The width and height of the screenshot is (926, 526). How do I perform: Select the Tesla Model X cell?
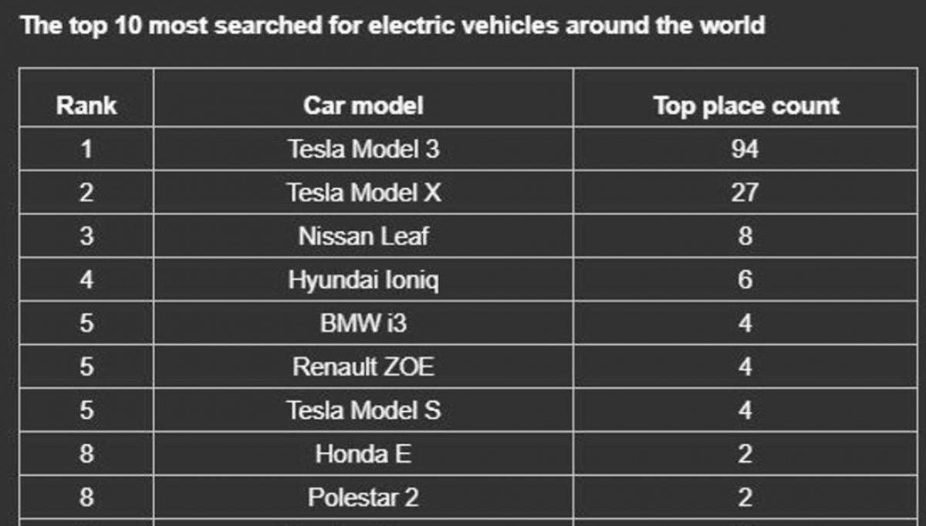coord(363,192)
